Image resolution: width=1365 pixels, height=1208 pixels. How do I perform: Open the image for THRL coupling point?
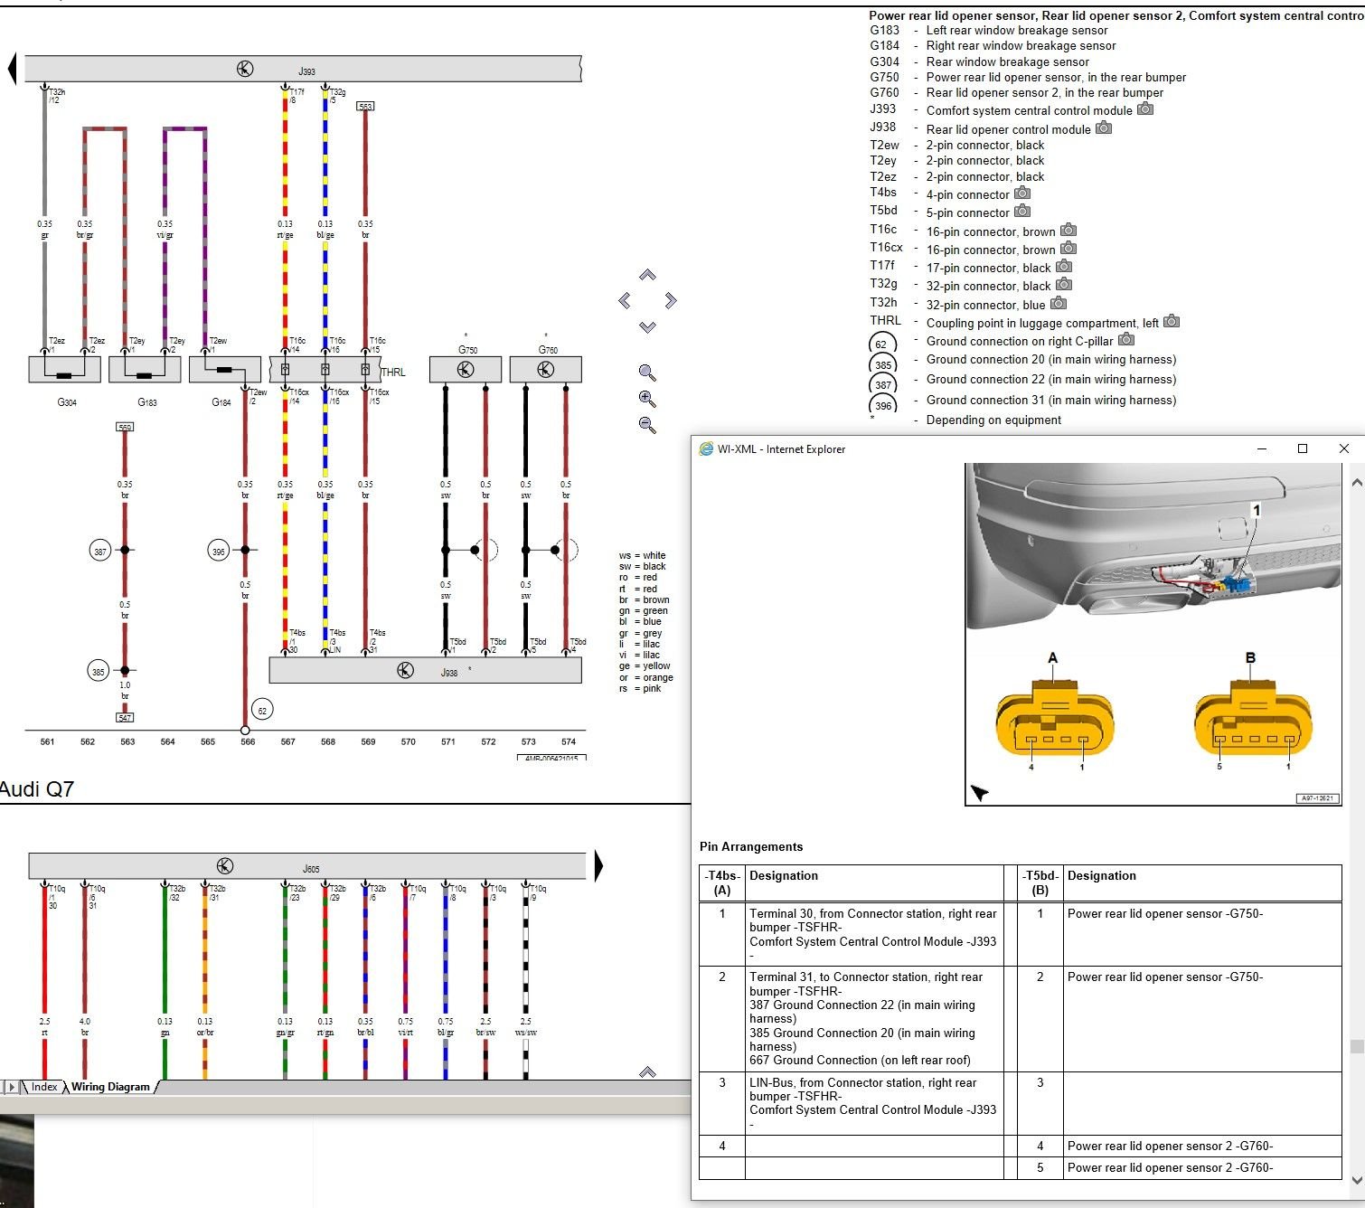click(x=1171, y=323)
